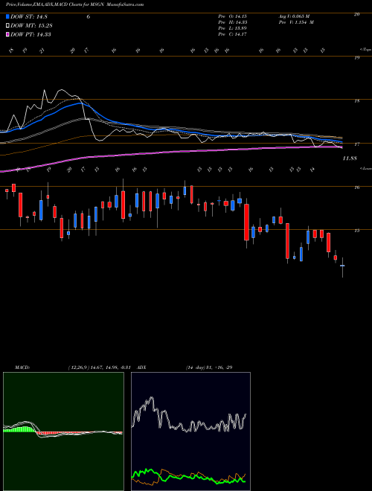Select the 'DOW PT: 14.33' legend text
This screenshot has height=491, width=372.
click(x=31, y=34)
